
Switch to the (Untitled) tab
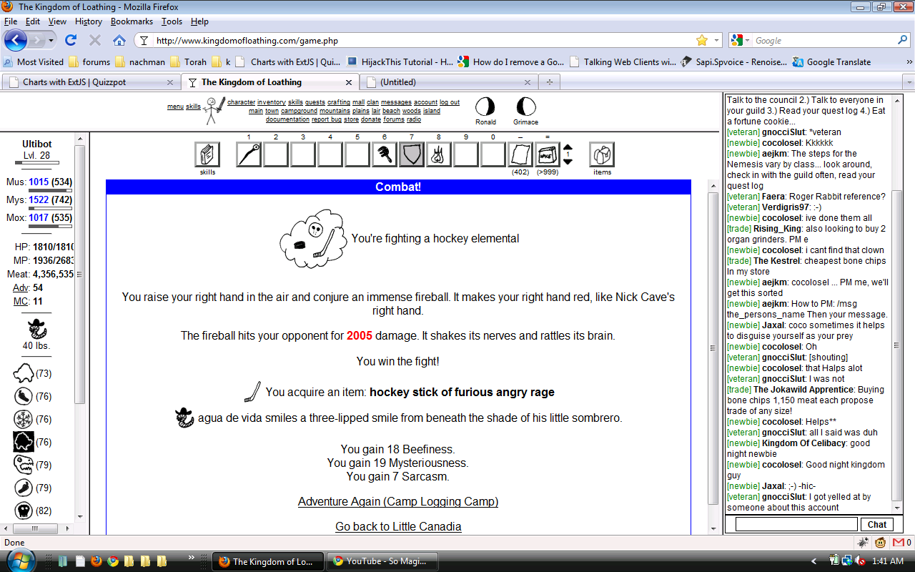(x=450, y=82)
